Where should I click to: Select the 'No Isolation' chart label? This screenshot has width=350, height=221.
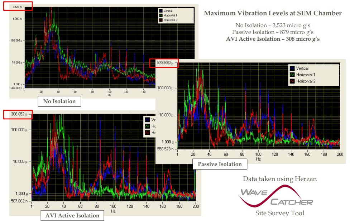[x=59, y=101]
